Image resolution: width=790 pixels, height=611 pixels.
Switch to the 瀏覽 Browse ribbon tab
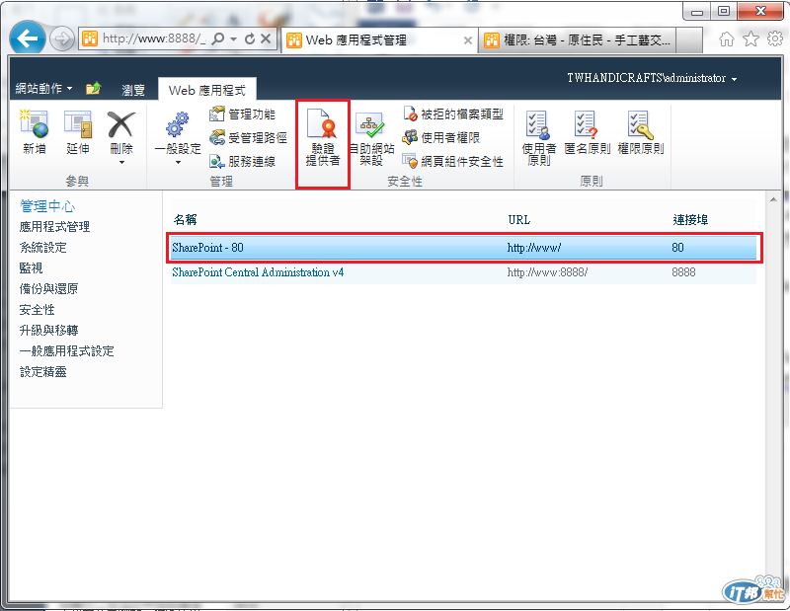click(133, 90)
